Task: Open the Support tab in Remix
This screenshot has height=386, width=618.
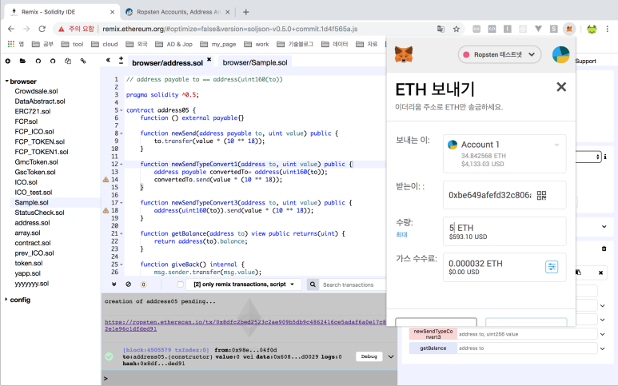Action: (586, 61)
